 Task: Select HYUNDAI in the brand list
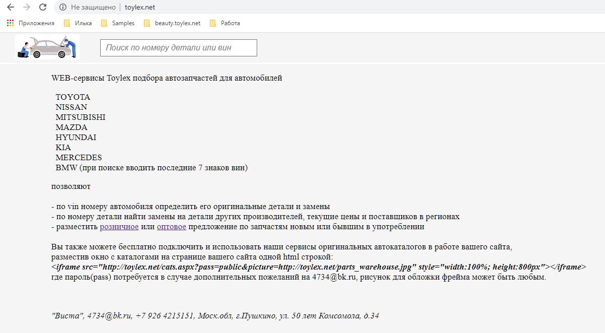click(76, 138)
